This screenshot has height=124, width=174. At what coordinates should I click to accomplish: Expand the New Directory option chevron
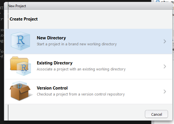(x=165, y=41)
